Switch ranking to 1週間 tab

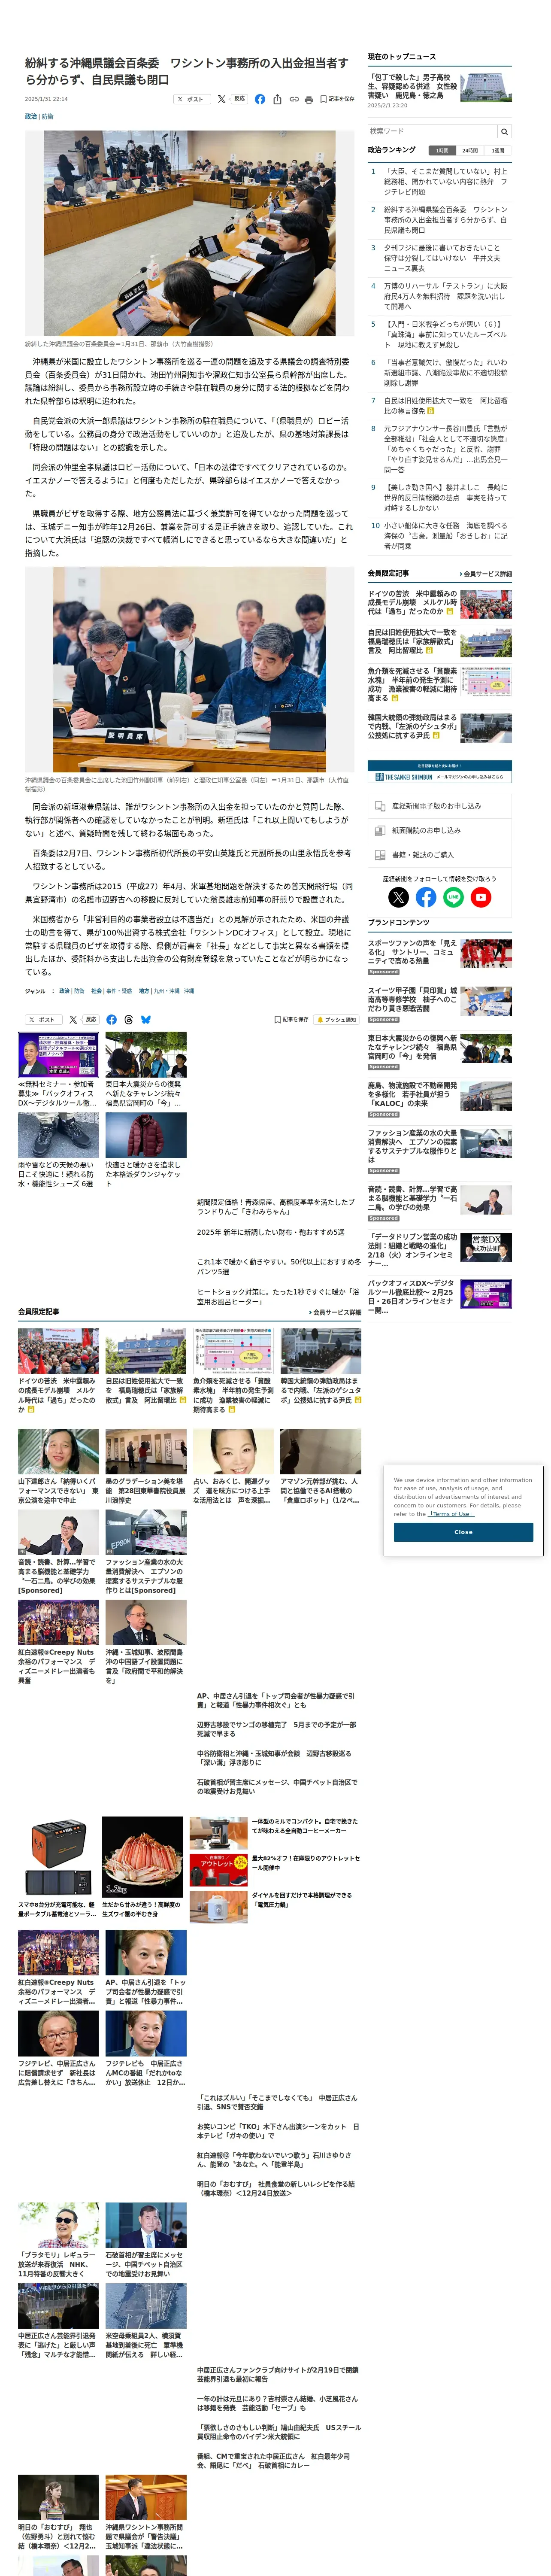[498, 150]
